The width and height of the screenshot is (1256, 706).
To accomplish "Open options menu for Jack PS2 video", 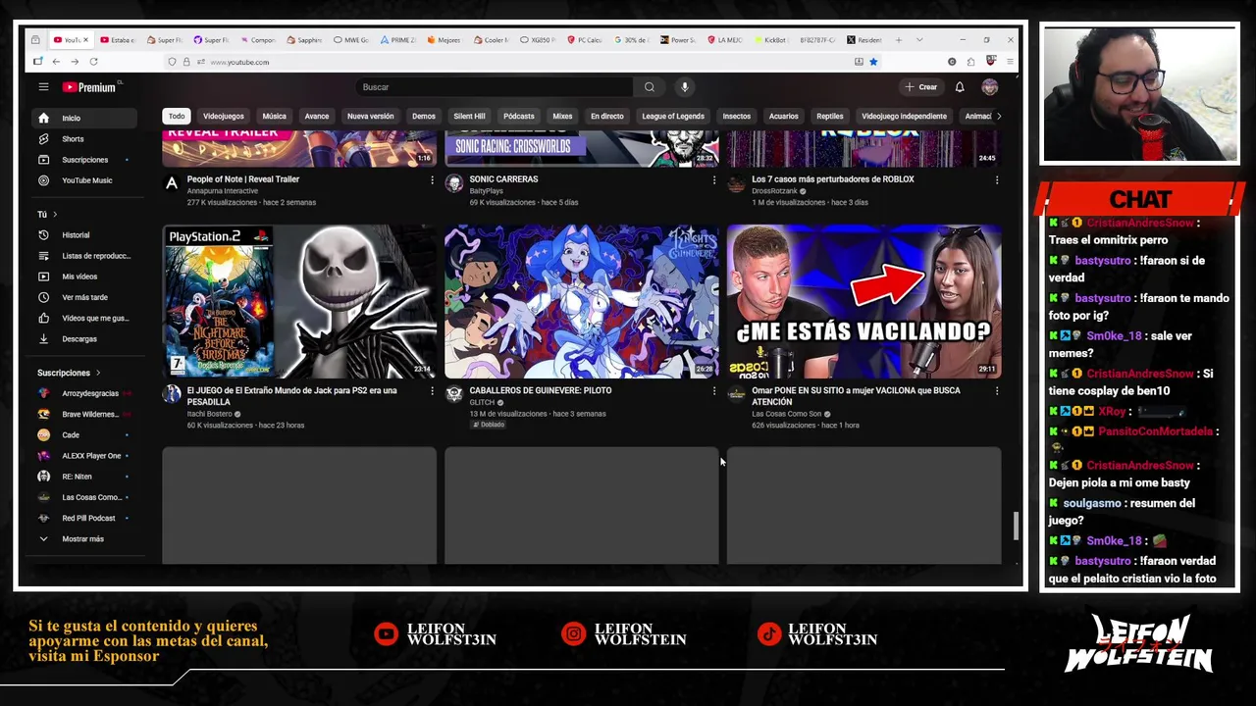I will tap(432, 391).
